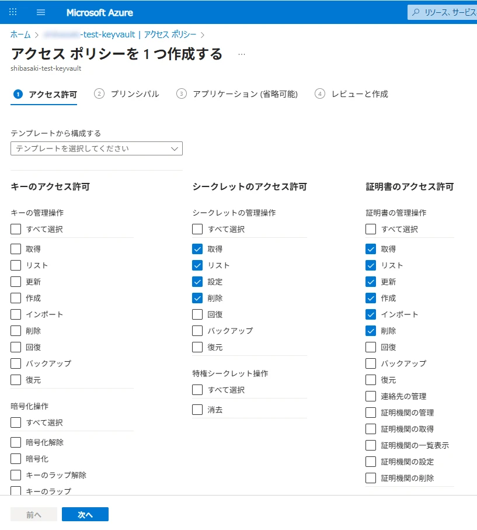Switch to the レビューと作成 tab
The height and width of the screenshot is (530, 477).
(x=359, y=94)
